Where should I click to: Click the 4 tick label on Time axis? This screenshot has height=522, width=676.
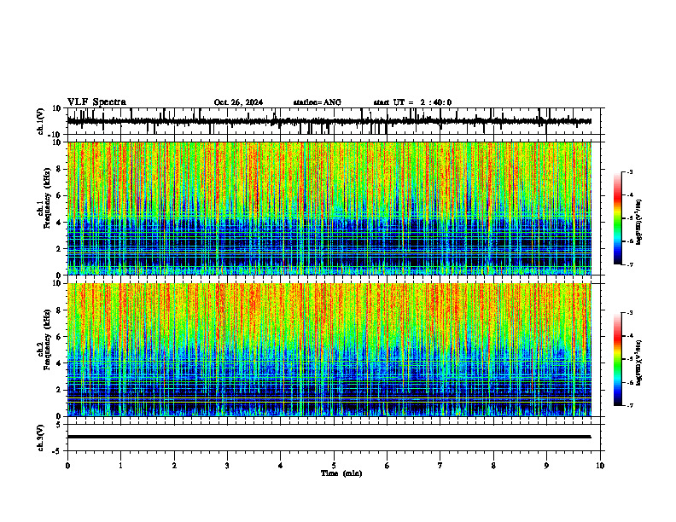pos(281,466)
